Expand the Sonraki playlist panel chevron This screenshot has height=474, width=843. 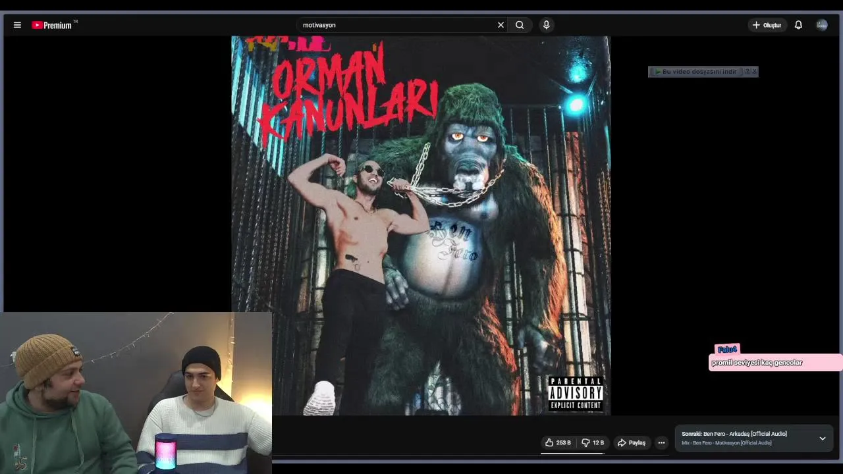(x=822, y=438)
